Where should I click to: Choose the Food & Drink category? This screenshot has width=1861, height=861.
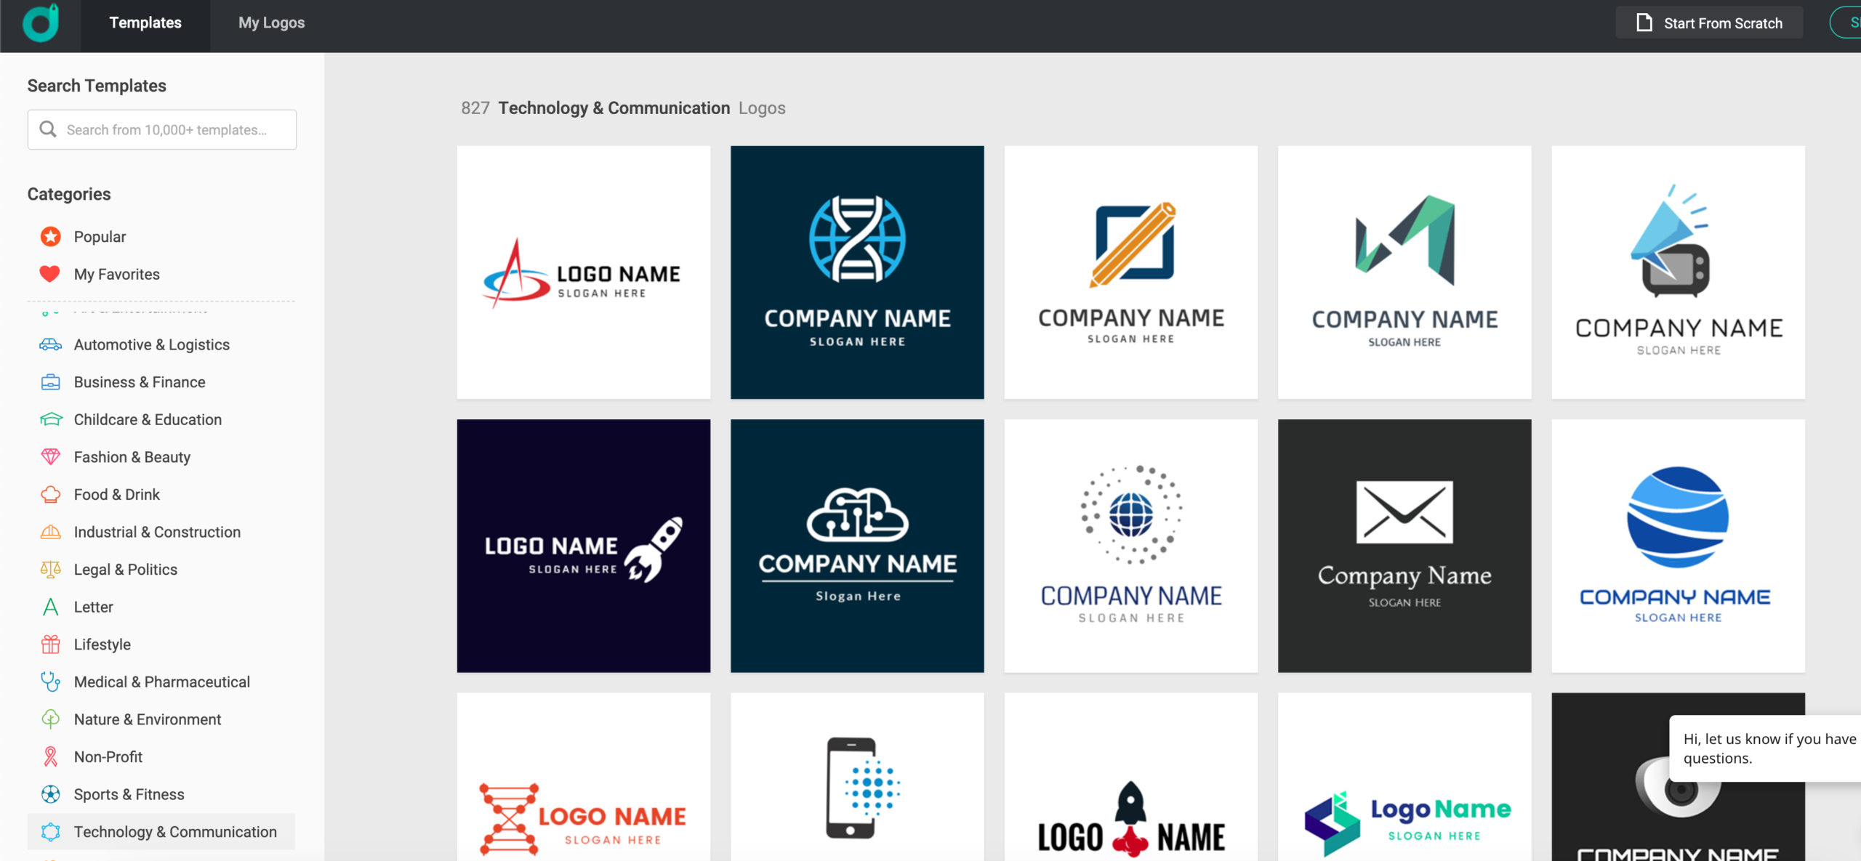click(116, 495)
